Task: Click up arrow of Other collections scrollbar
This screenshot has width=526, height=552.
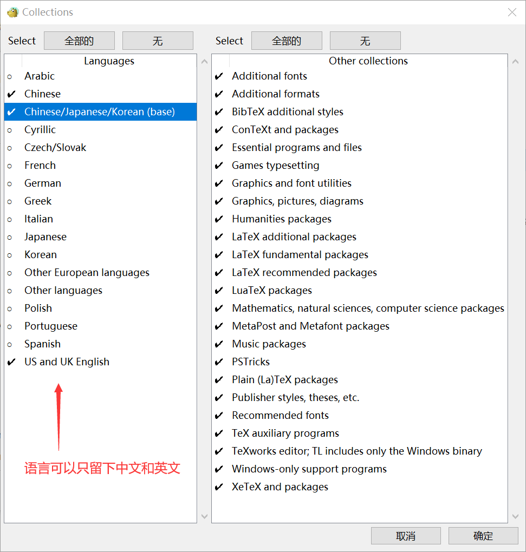Action: tap(515, 62)
